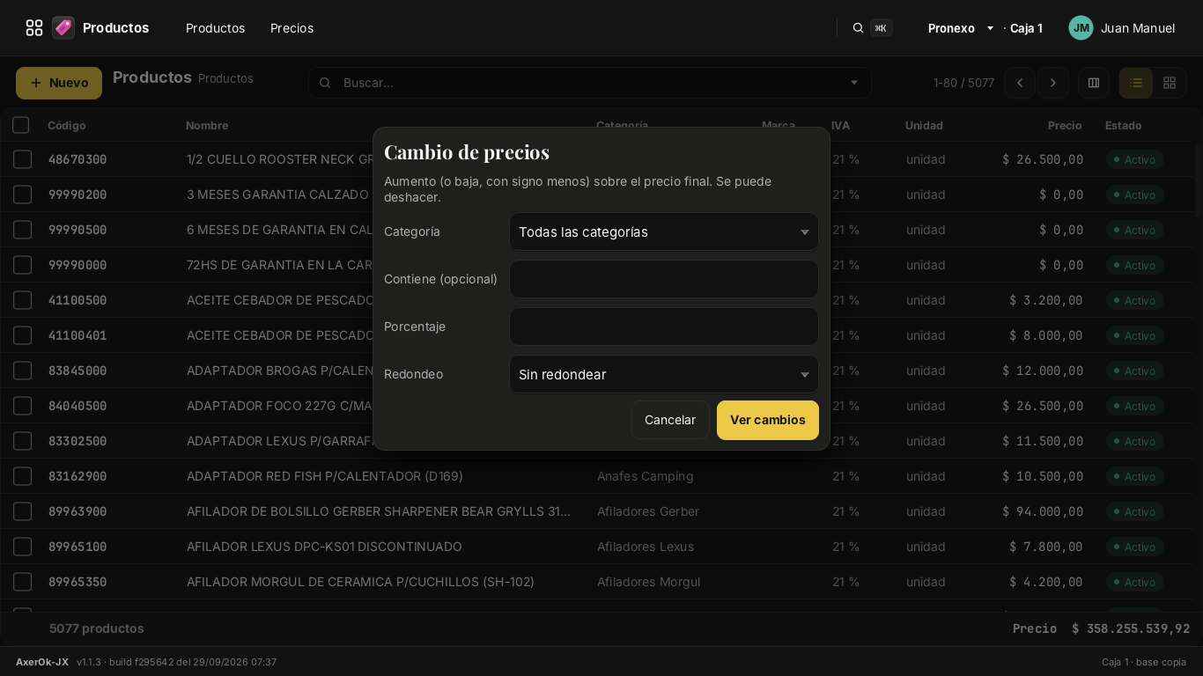Image resolution: width=1203 pixels, height=676 pixels.
Task: Click the search magnifier in Buscar field
Action: click(x=325, y=83)
